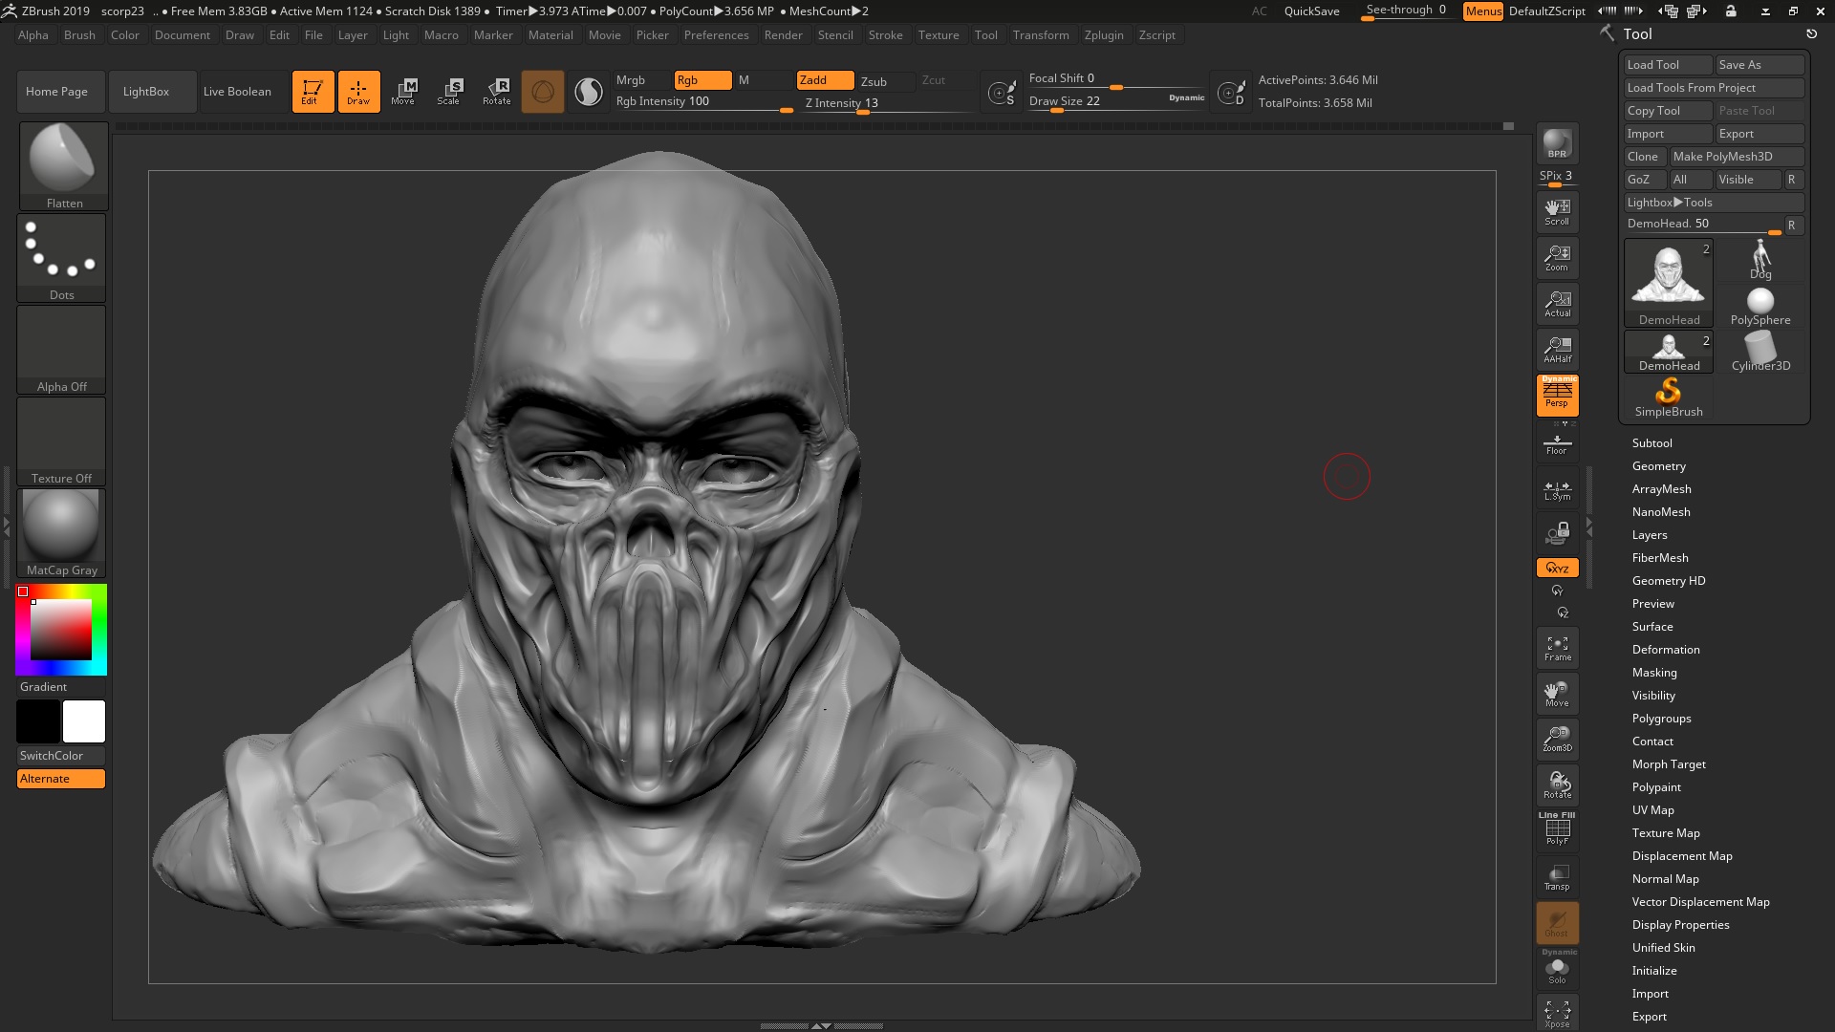Open the Transform menu
Viewport: 1835px width, 1032px height.
(1041, 35)
